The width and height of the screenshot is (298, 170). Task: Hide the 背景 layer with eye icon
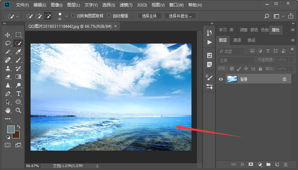tap(221, 79)
